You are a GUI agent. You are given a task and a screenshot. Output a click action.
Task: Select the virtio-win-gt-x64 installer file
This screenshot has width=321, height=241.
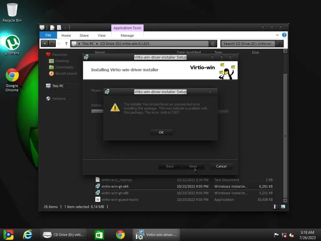coord(184,186)
